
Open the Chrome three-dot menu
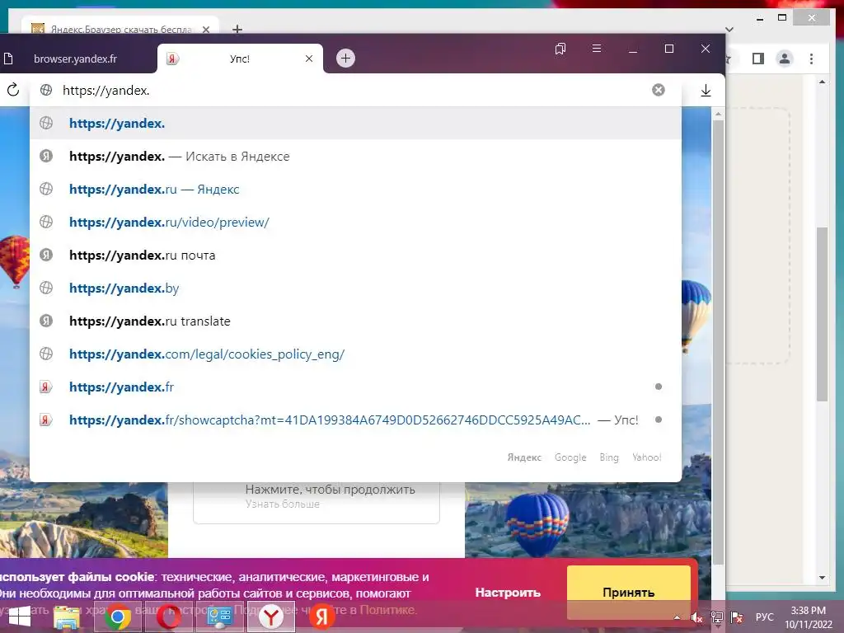[811, 59]
